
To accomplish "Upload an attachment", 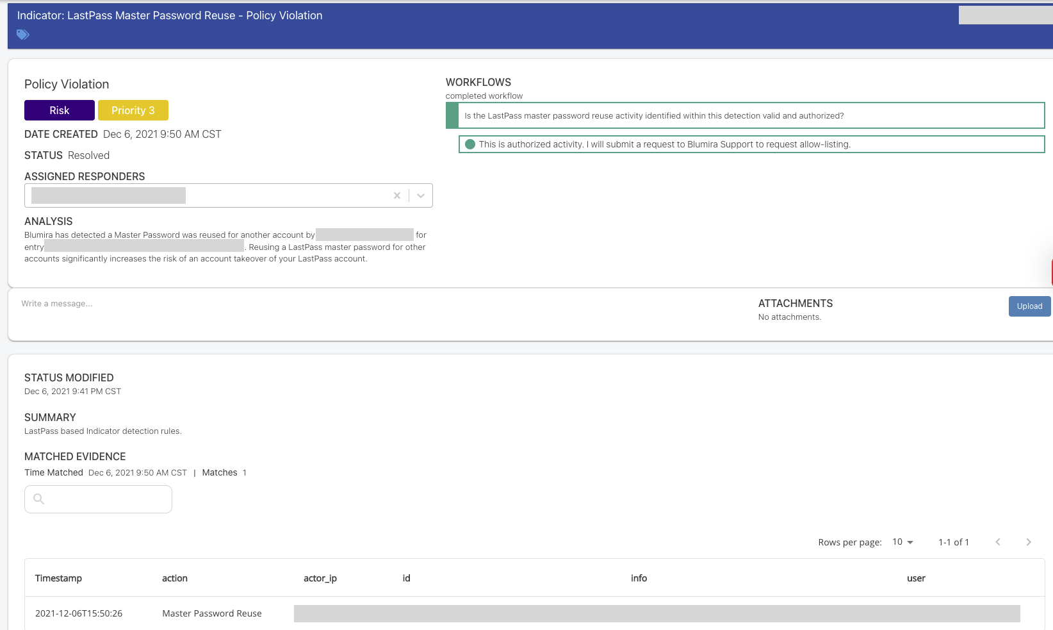I will (x=1029, y=306).
